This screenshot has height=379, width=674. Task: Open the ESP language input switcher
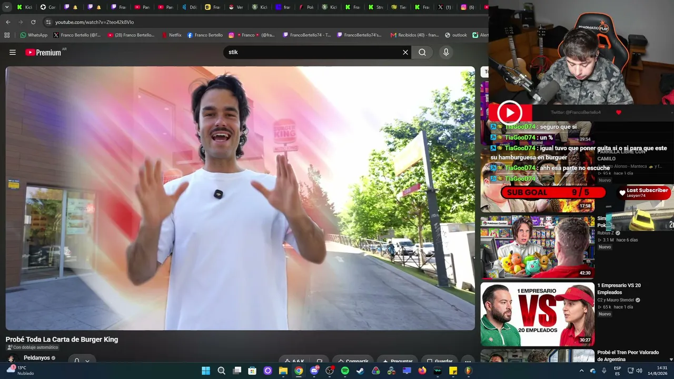tap(617, 371)
